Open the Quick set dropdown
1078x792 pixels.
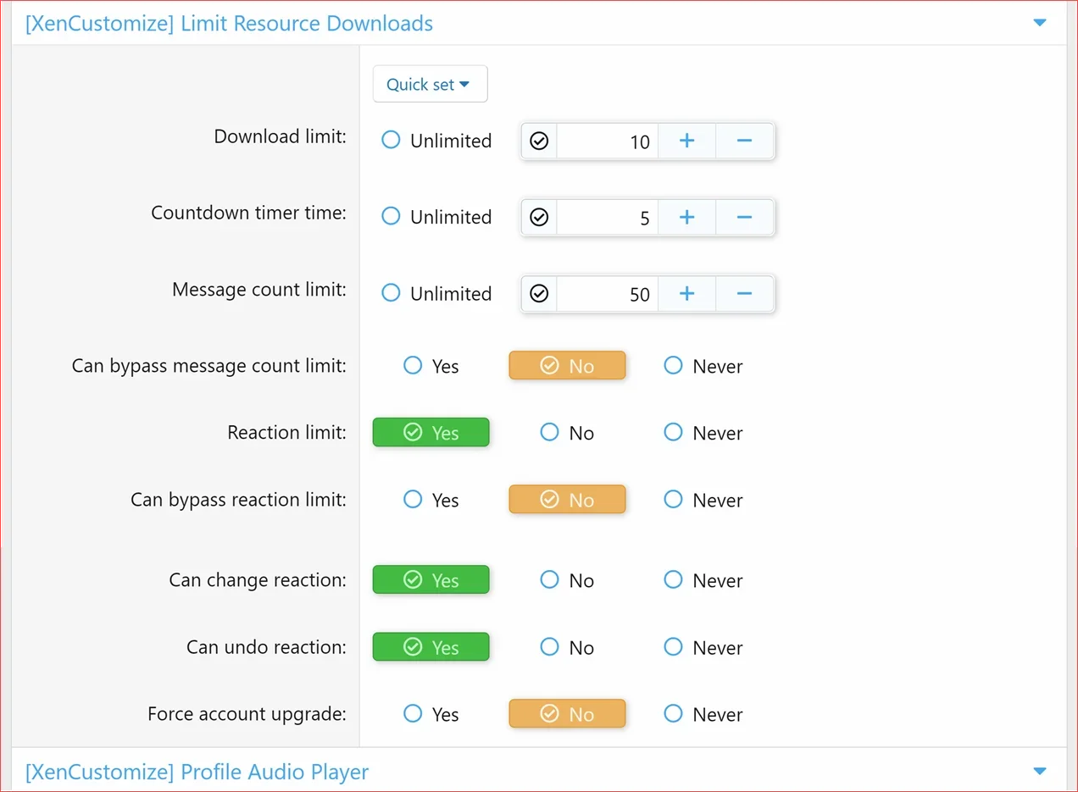430,84
